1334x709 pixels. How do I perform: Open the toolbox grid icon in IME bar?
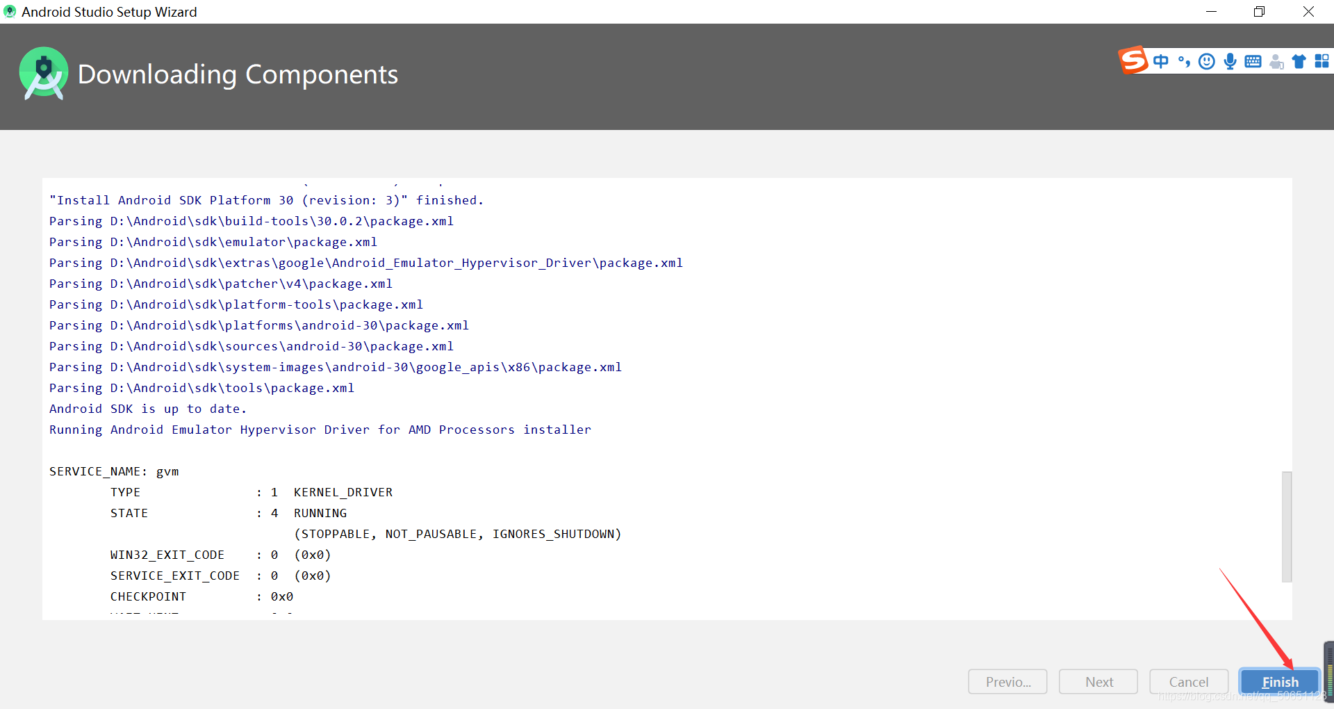(1321, 61)
